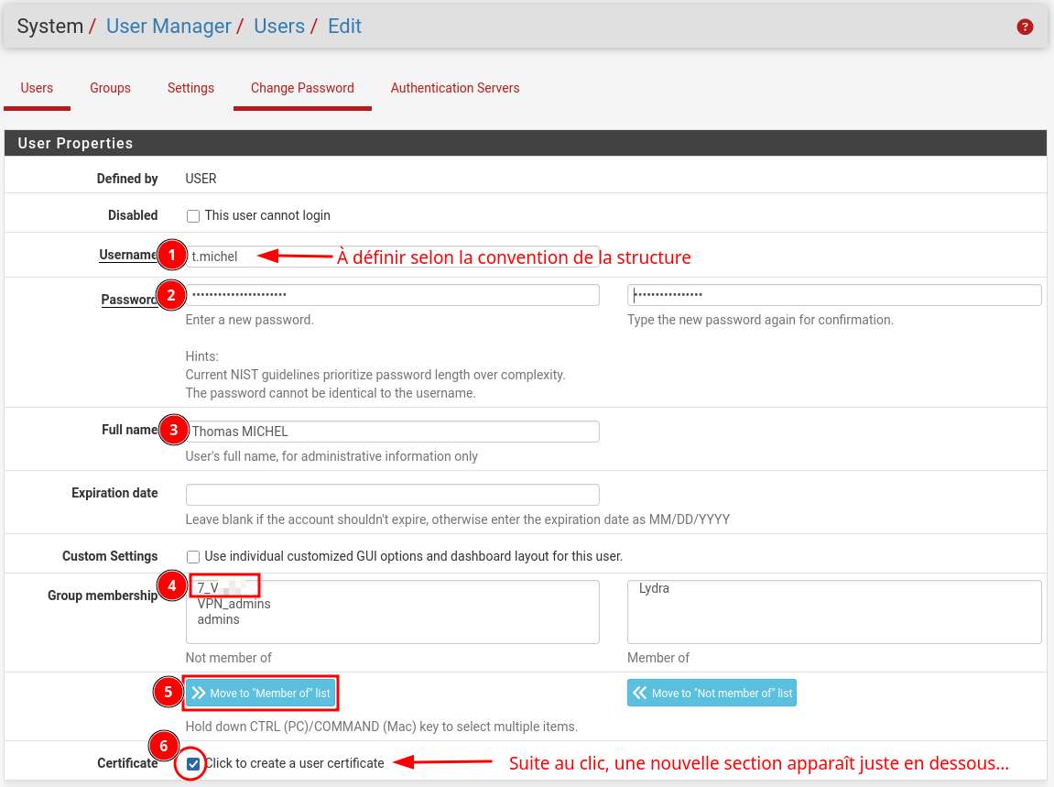Enable "This user cannot login" checkbox

click(193, 216)
